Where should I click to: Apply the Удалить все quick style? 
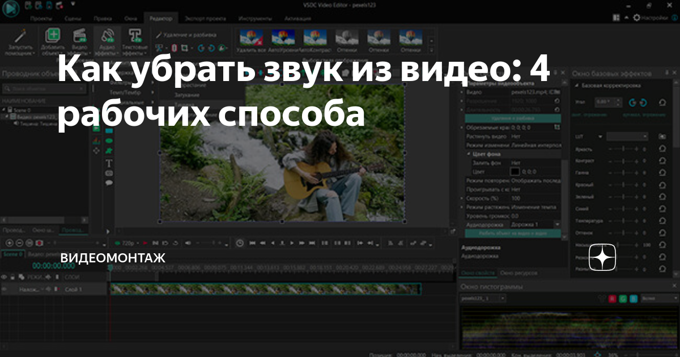pyautogui.click(x=251, y=41)
